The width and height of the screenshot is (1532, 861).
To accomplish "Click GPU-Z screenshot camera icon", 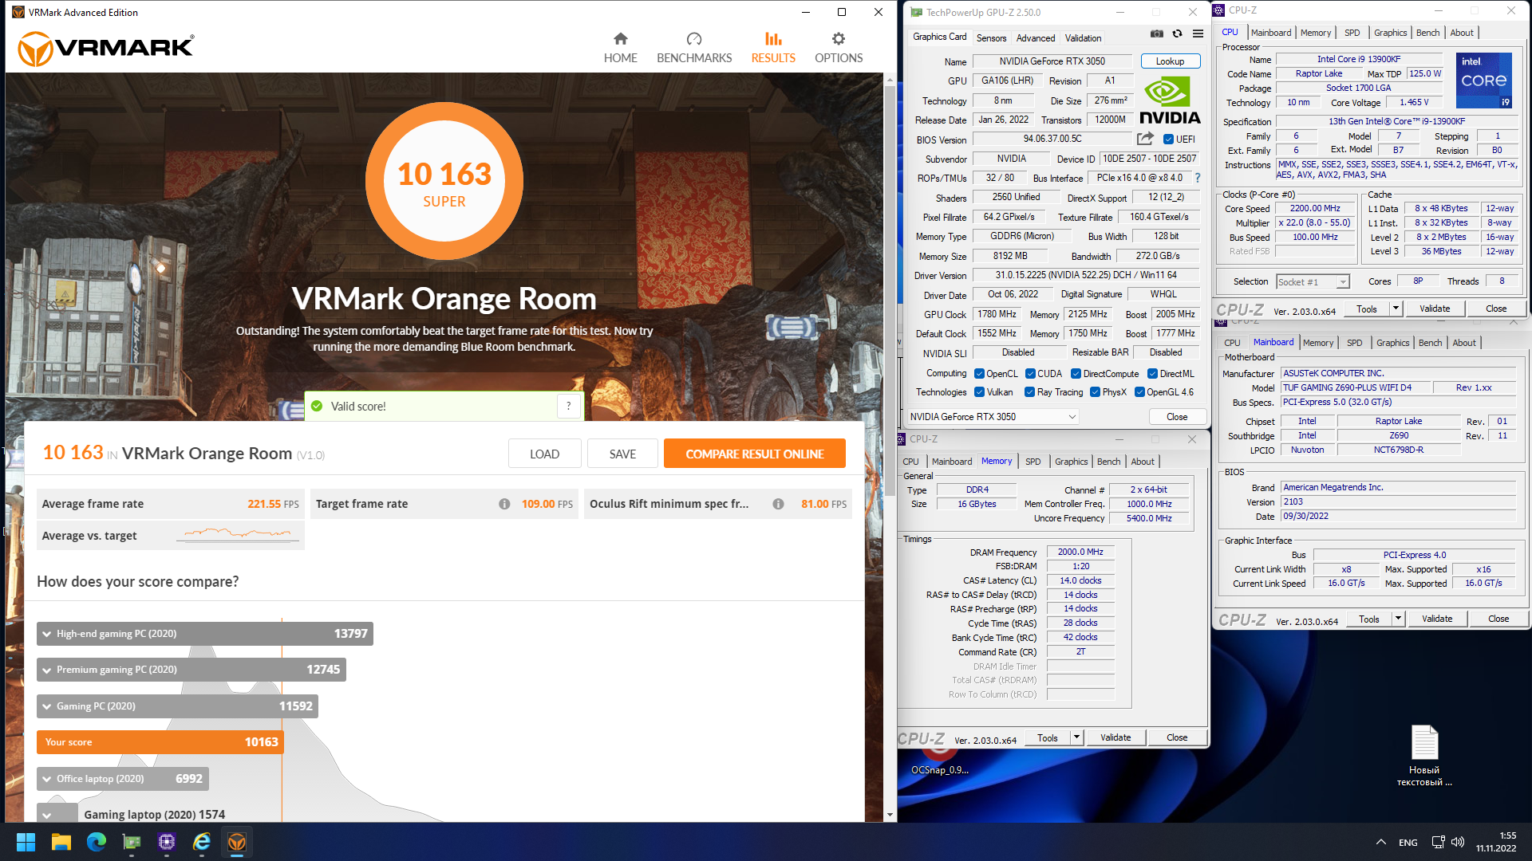I will coord(1156,33).
